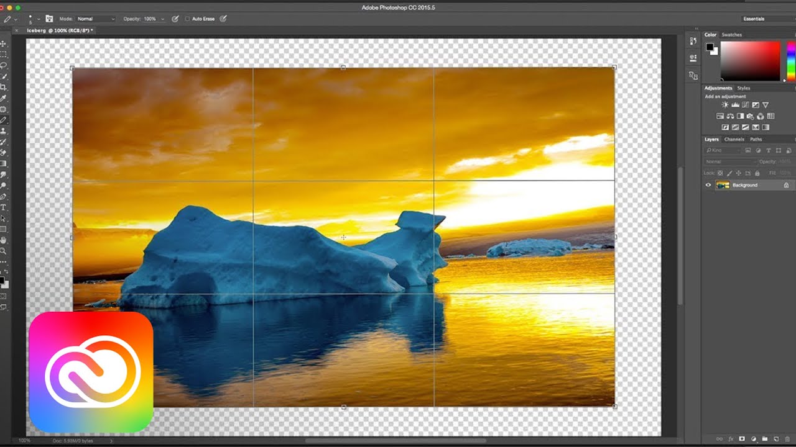Select the Pen tool in toolbar
This screenshot has width=796, height=447.
click(x=3, y=196)
